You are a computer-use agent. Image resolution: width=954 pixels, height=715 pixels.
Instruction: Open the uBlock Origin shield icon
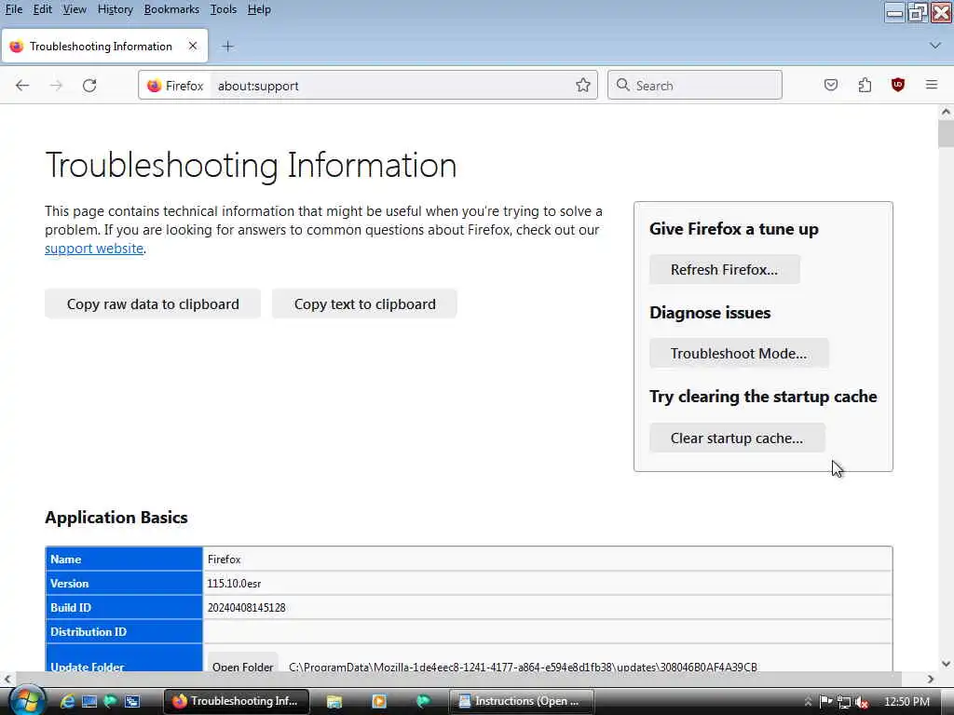tap(898, 85)
